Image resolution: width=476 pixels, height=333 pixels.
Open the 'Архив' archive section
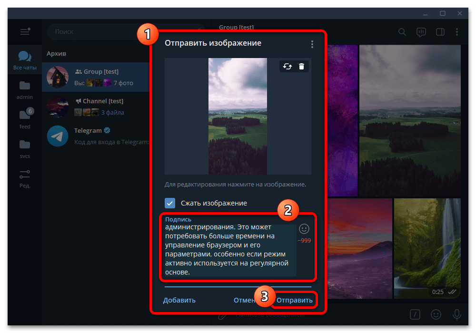[57, 53]
